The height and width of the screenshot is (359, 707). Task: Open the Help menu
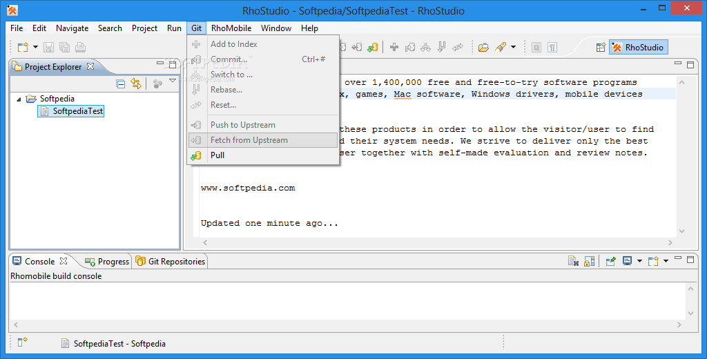click(309, 28)
